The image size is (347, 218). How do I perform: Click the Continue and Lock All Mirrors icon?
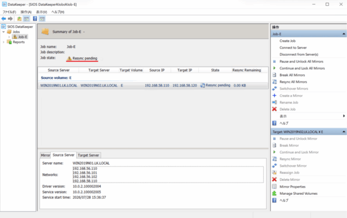pyautogui.click(x=274, y=68)
